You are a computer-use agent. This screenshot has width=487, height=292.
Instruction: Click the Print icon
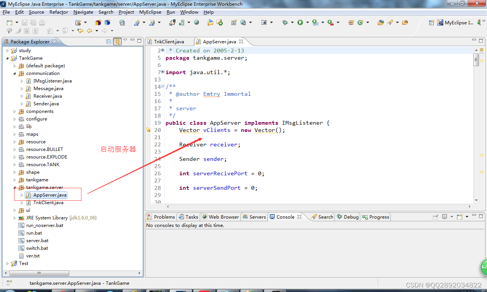(x=42, y=23)
